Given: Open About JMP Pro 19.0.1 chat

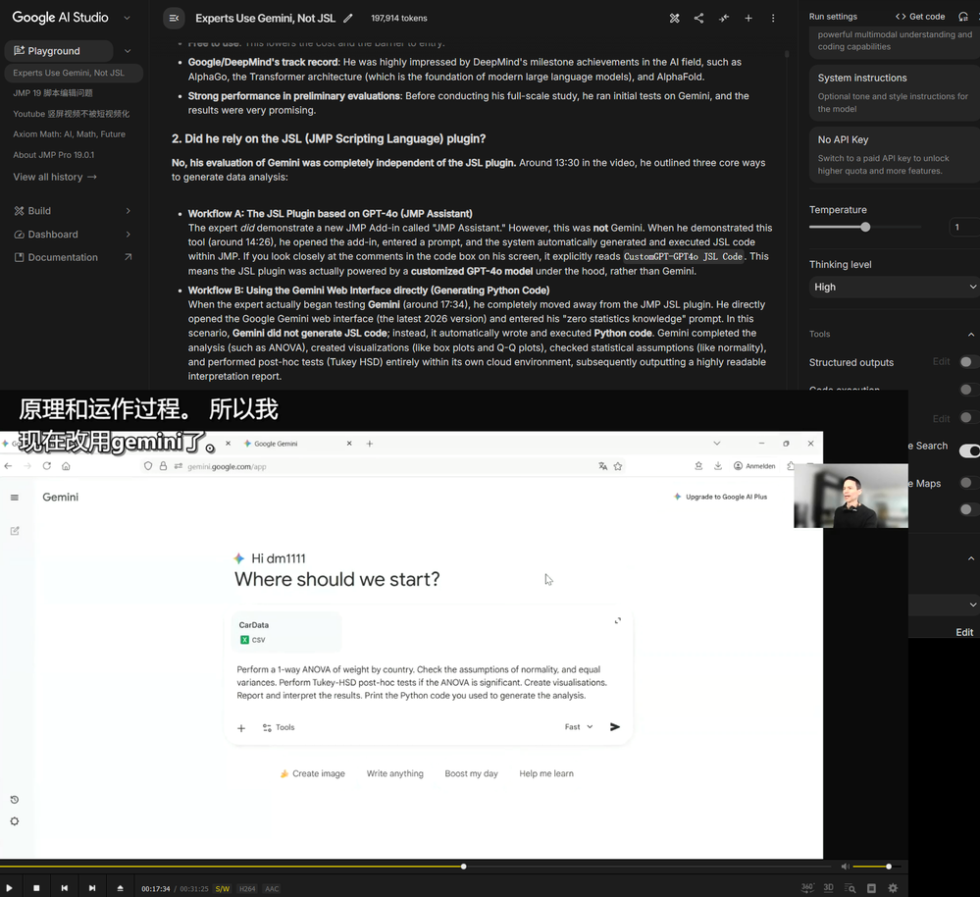Looking at the screenshot, I should (53, 155).
